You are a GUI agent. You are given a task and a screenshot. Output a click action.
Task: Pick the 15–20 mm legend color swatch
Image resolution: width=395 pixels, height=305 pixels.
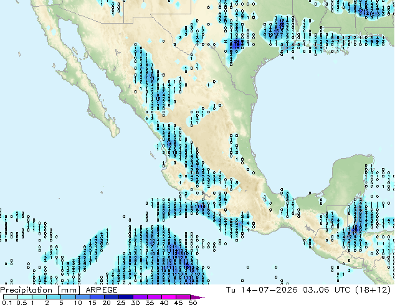pyautogui.click(x=97, y=297)
